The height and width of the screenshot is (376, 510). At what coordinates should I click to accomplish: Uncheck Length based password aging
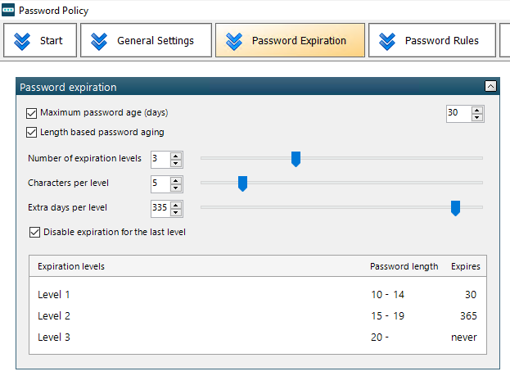point(32,133)
